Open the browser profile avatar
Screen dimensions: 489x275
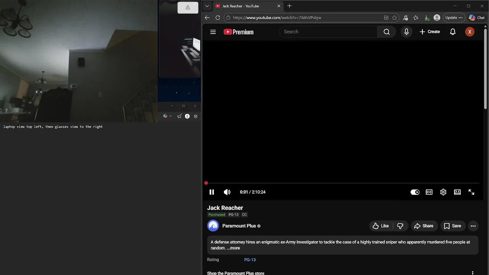point(437,18)
